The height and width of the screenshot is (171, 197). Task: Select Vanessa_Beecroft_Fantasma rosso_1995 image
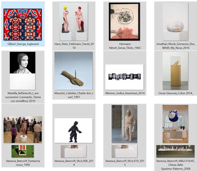click(23, 129)
